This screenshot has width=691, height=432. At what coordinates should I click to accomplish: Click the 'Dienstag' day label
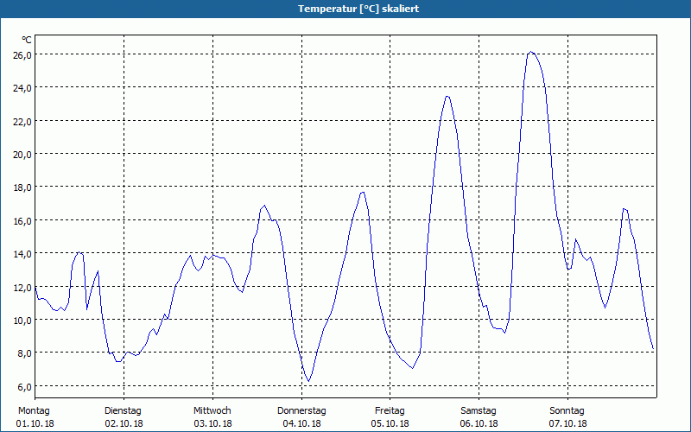point(123,410)
